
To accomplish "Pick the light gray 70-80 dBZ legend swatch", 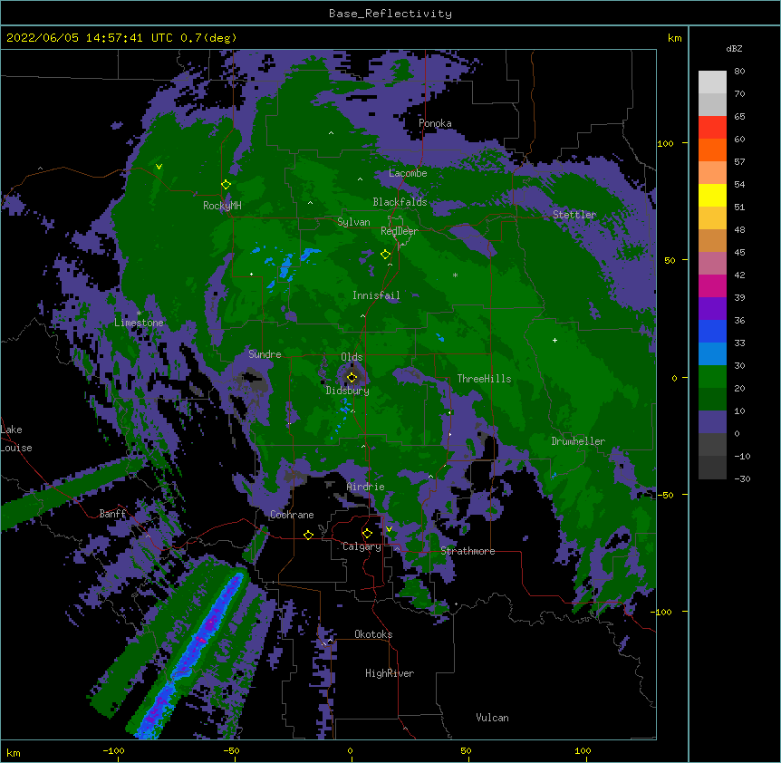I will (x=712, y=82).
